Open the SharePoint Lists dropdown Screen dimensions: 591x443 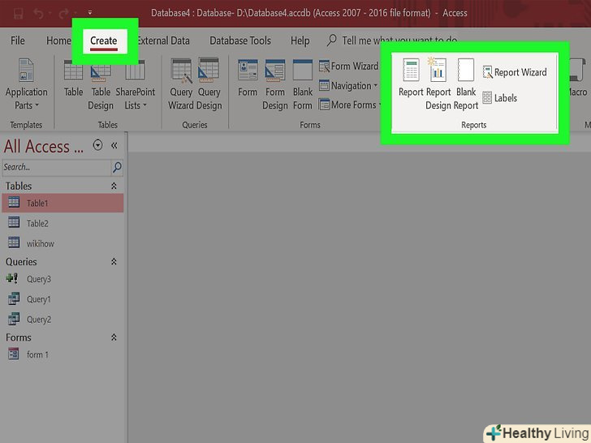click(x=135, y=84)
